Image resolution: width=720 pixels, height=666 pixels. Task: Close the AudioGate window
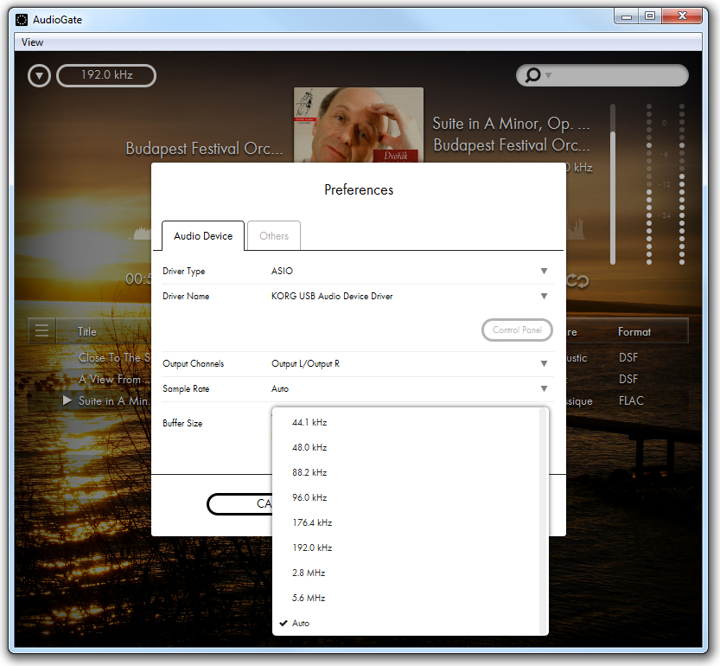coord(682,16)
